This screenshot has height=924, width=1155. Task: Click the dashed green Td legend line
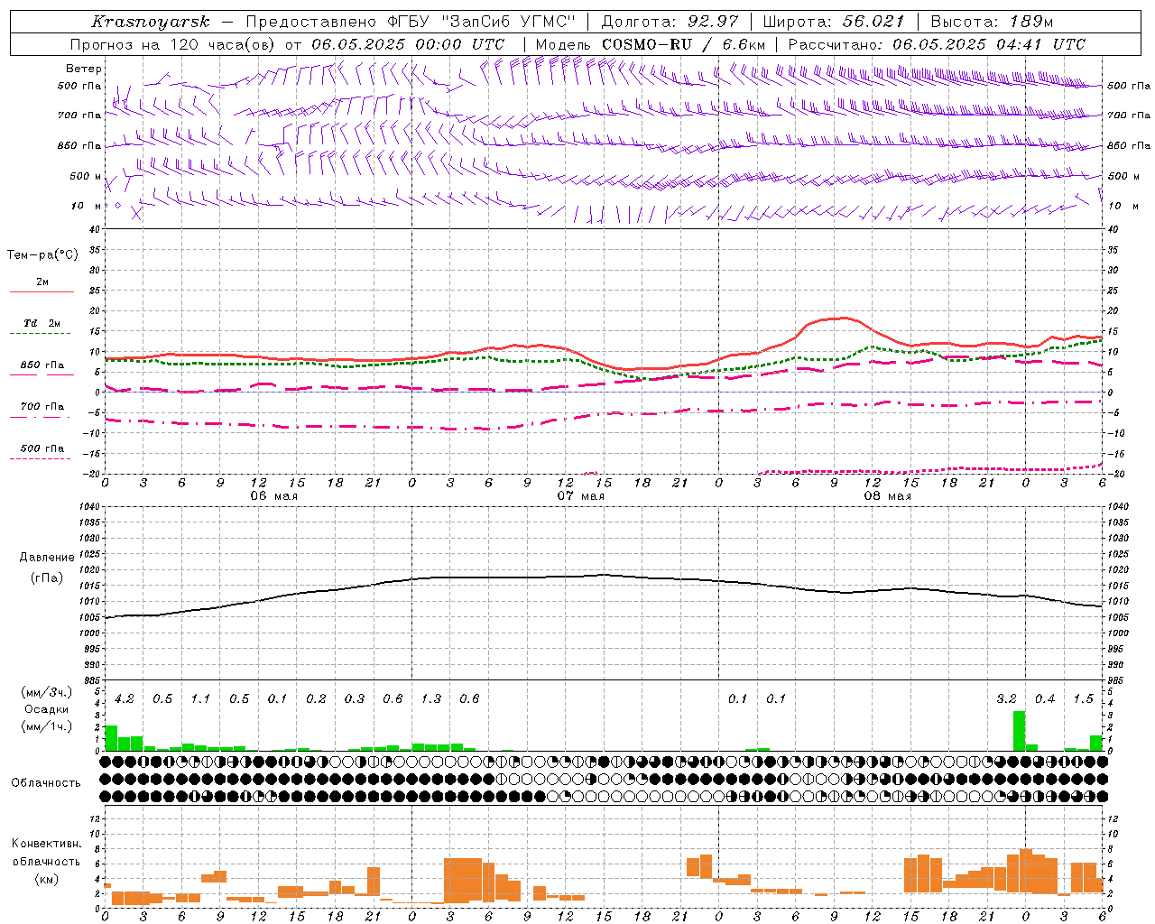coord(42,333)
